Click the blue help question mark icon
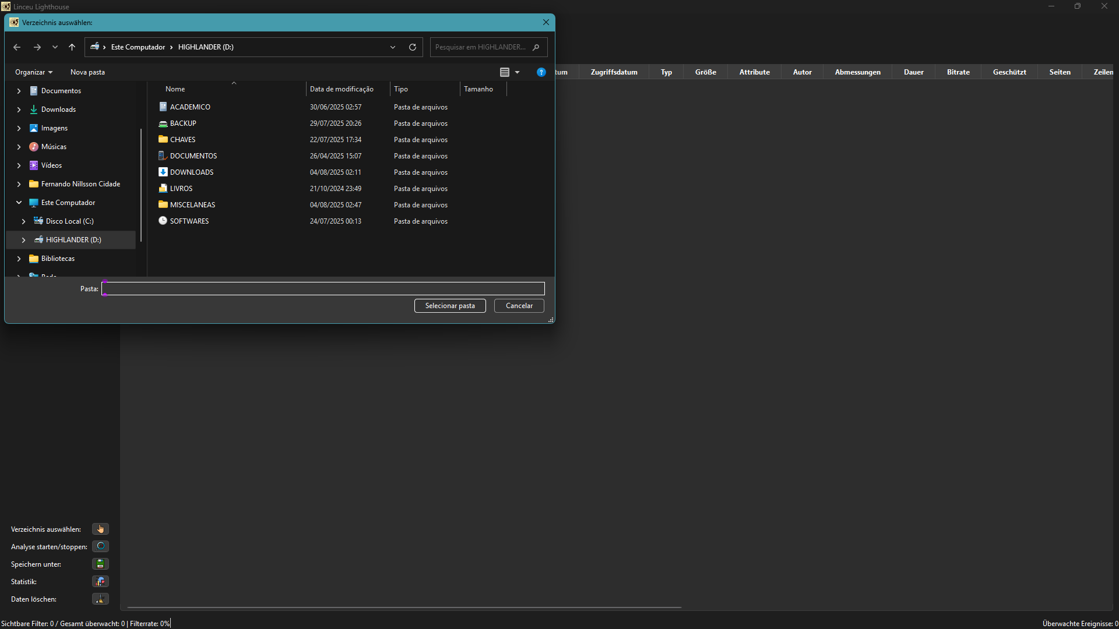1119x629 pixels. click(541, 72)
